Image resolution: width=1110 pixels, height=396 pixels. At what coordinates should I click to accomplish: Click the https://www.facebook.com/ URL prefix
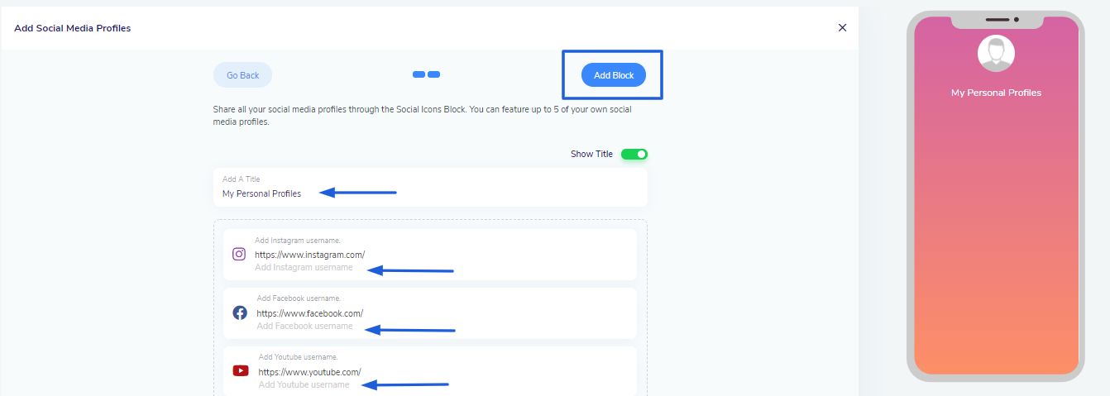(309, 313)
